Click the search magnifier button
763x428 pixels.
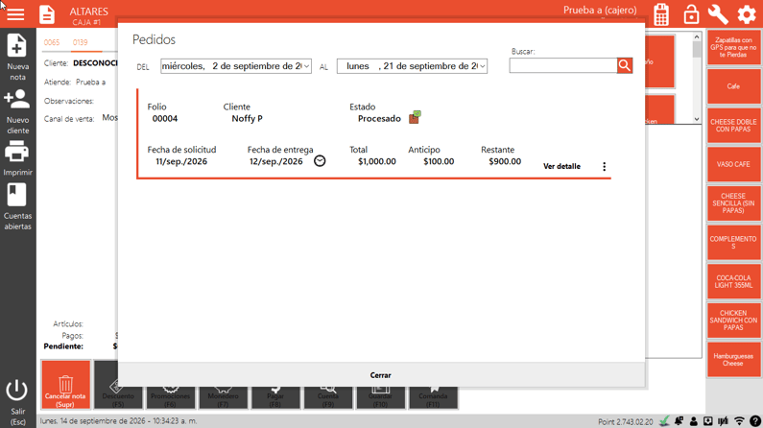pos(625,65)
